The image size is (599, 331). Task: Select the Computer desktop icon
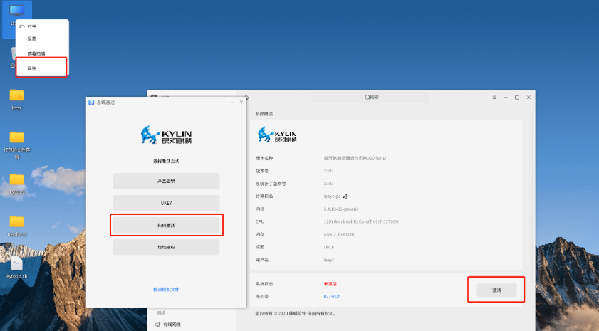tap(16, 11)
